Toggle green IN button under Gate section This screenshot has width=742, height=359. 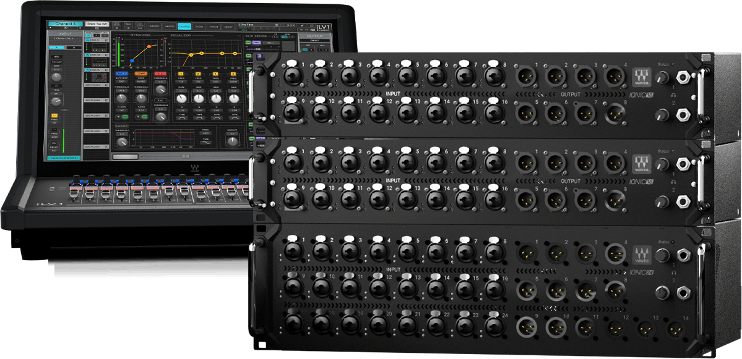[125, 117]
